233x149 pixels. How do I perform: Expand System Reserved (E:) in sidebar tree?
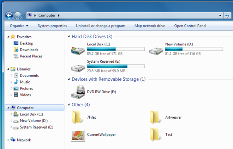11,127
